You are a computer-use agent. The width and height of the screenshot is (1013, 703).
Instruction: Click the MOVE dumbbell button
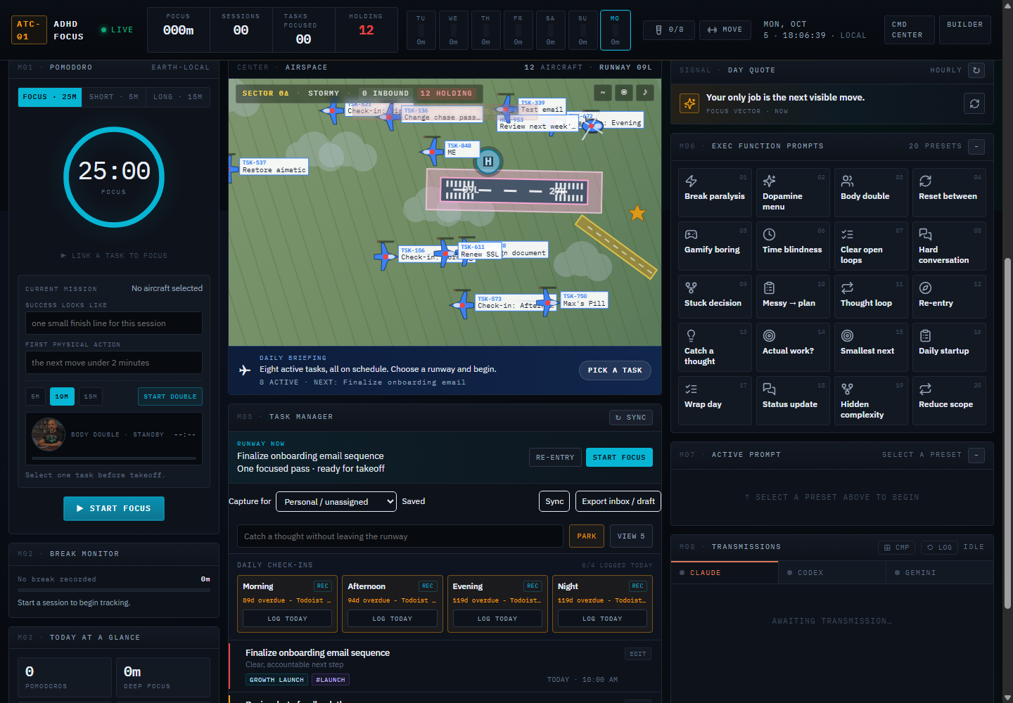pos(725,30)
